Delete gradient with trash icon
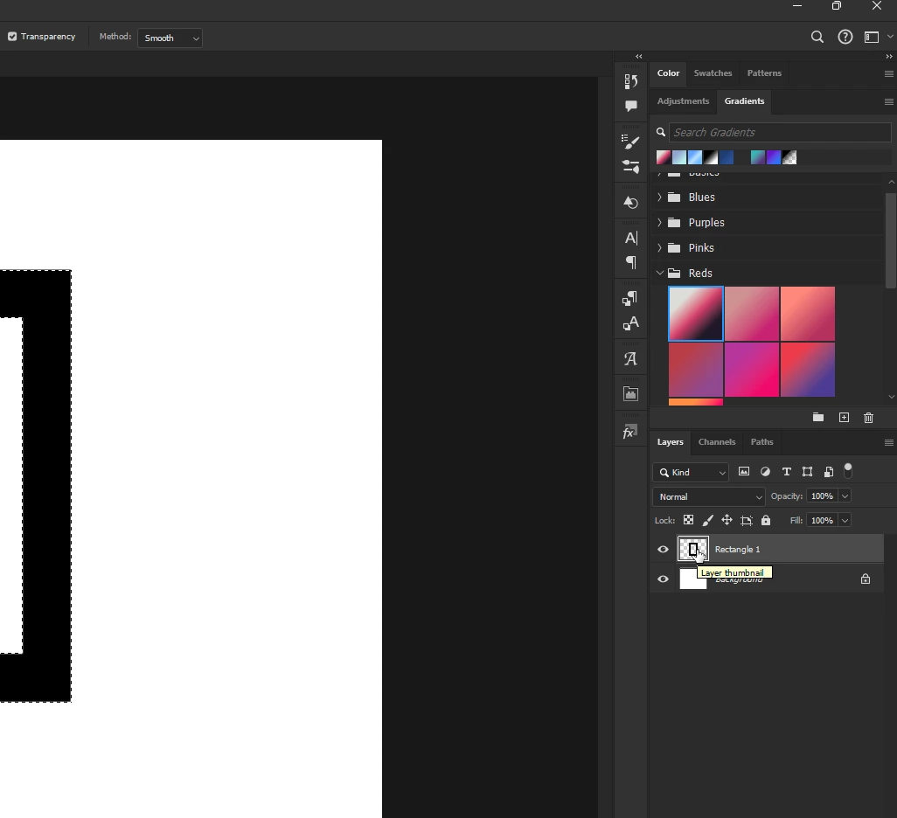The height and width of the screenshot is (818, 897). tap(868, 418)
